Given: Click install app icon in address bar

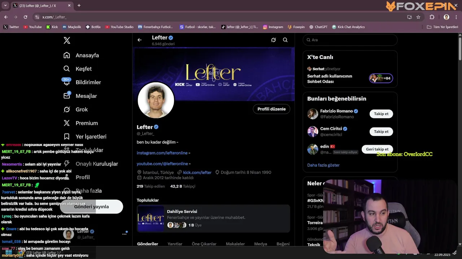Looking at the screenshot, I should (409, 17).
